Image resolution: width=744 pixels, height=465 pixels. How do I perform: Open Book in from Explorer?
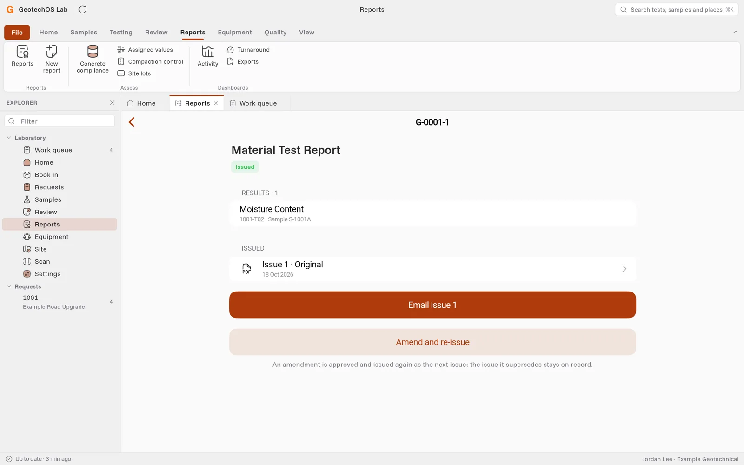tap(60, 175)
